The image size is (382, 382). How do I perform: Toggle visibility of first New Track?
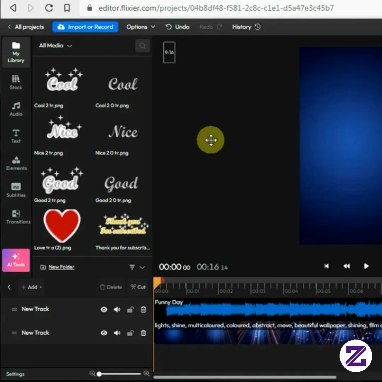(x=104, y=309)
